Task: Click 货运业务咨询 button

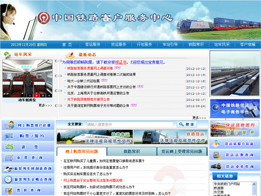Action: click(235, 166)
